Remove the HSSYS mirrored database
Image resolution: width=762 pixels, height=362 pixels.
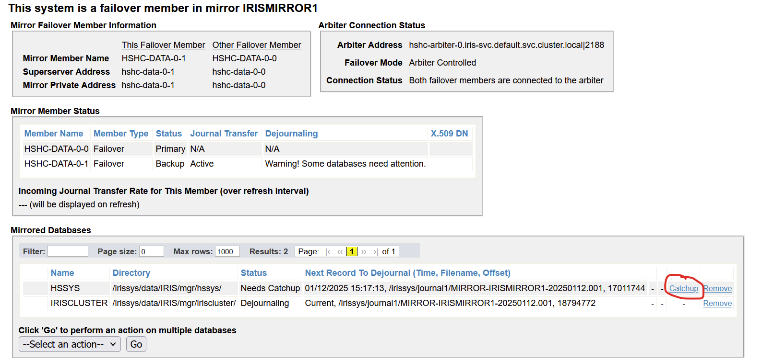(717, 288)
